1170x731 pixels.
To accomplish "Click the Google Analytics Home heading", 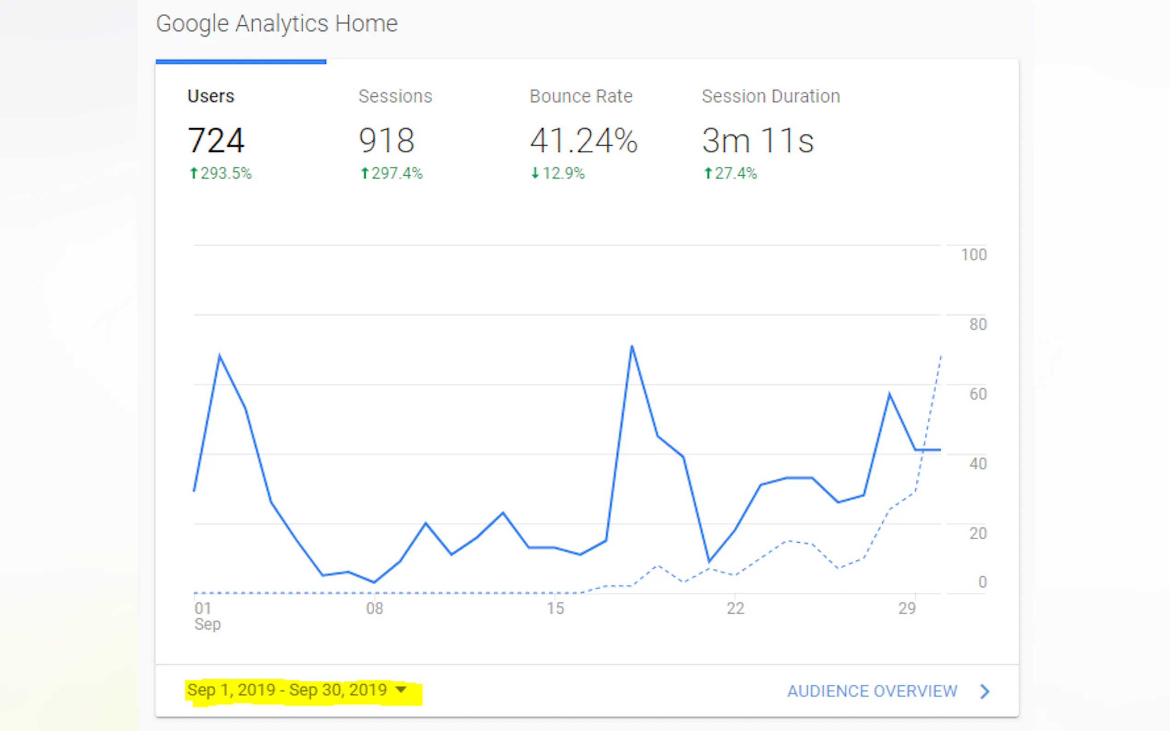I will (x=277, y=24).
